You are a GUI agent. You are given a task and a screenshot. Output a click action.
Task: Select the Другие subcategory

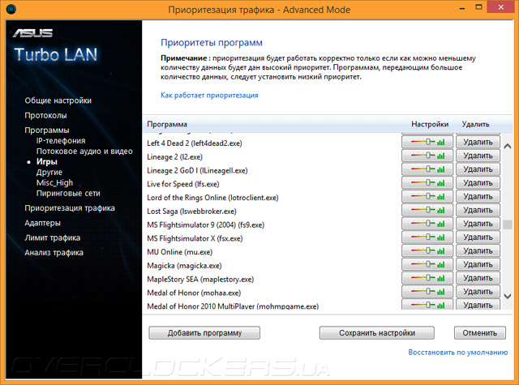coord(49,173)
